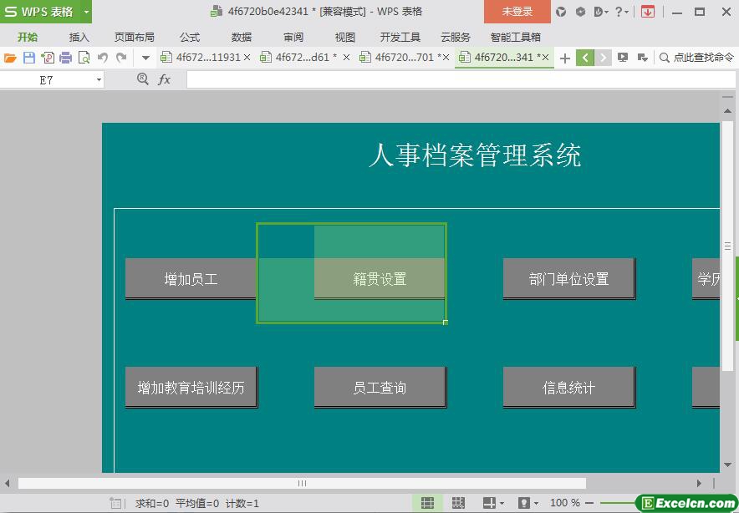Close the active 4f6720...341 tab

pos(545,58)
